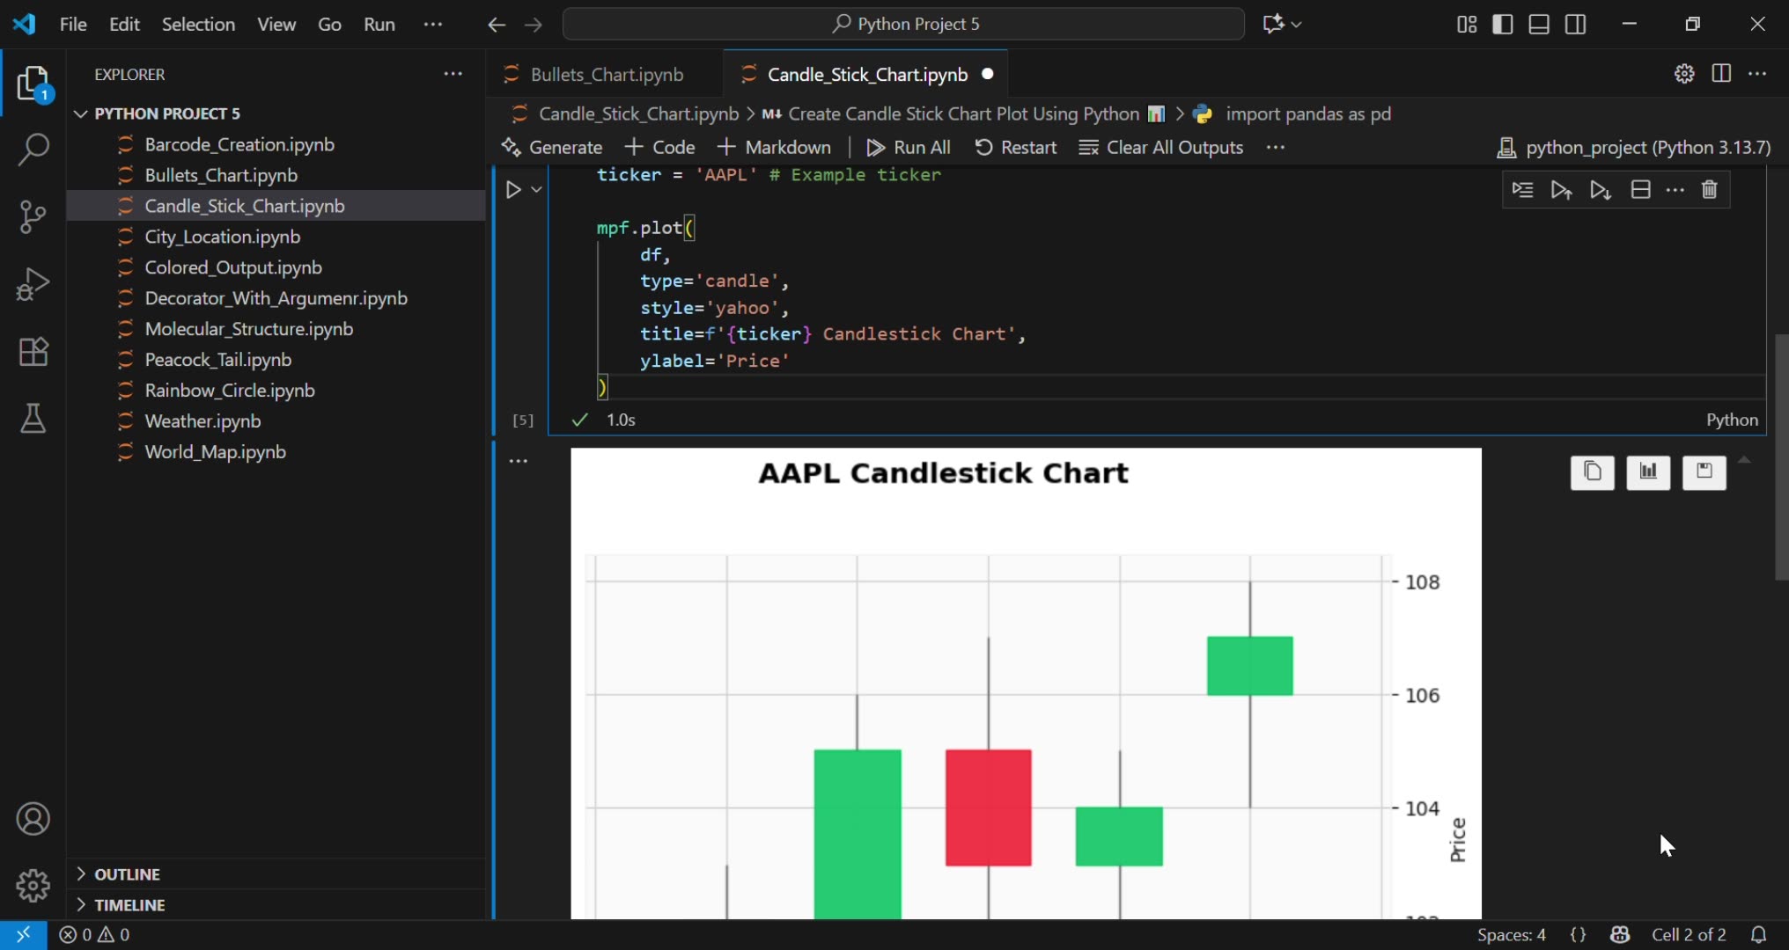Toggle the bottom panel visibility
The image size is (1789, 950).
(x=1539, y=24)
